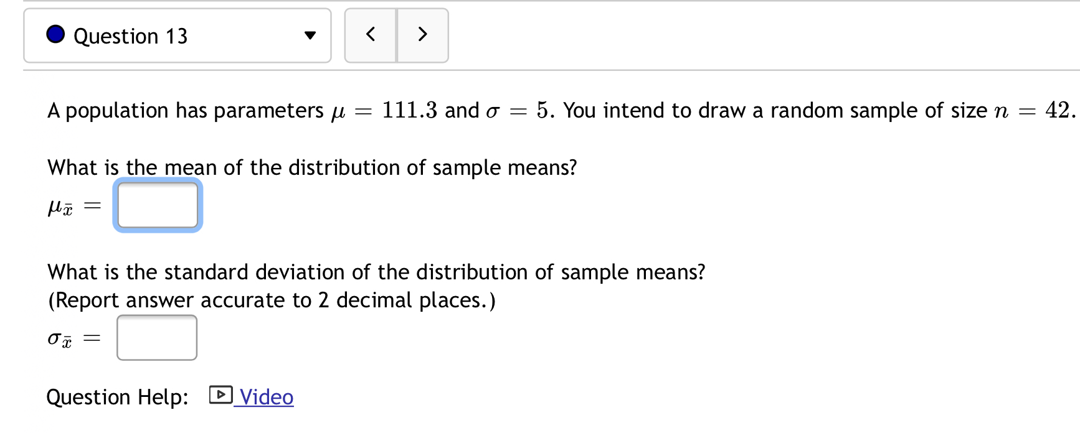The height and width of the screenshot is (433, 1080).
Task: Select the Question 13 header label
Action: coord(130,35)
